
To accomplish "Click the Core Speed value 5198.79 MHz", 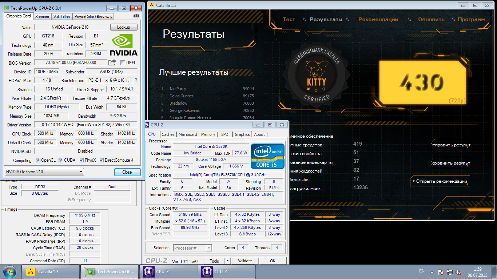I will pos(191,215).
